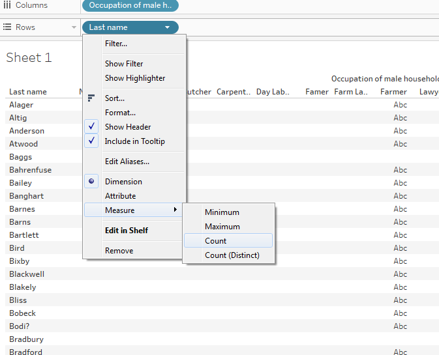Select Count (Distinct) aggregation
Screen dimensions: 439x355
pyautogui.click(x=232, y=255)
